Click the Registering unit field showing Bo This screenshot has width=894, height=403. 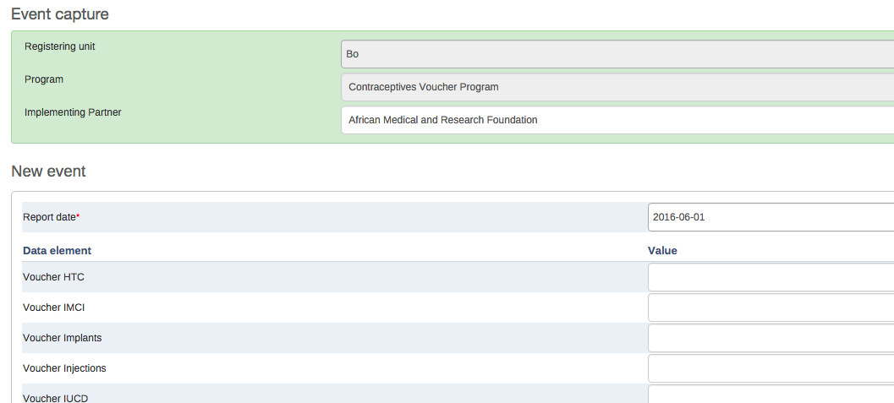click(x=617, y=54)
